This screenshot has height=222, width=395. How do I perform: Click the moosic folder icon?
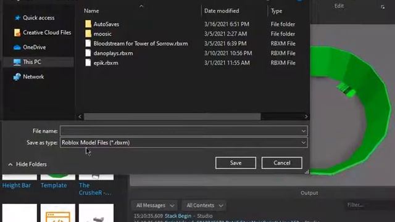click(x=88, y=34)
